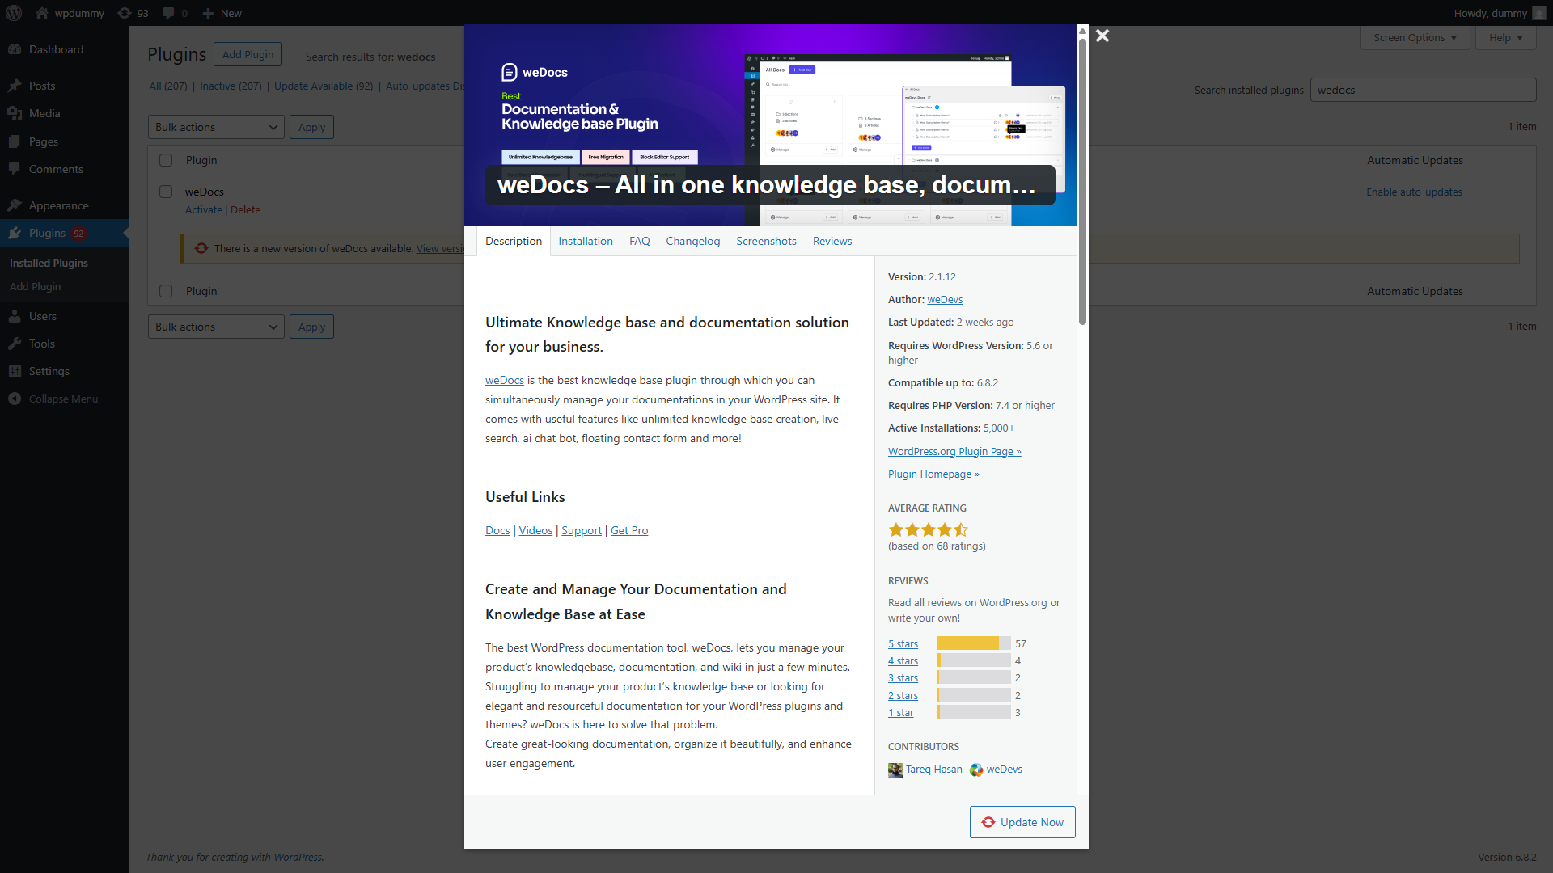Switch to the Installation tab

(x=586, y=241)
